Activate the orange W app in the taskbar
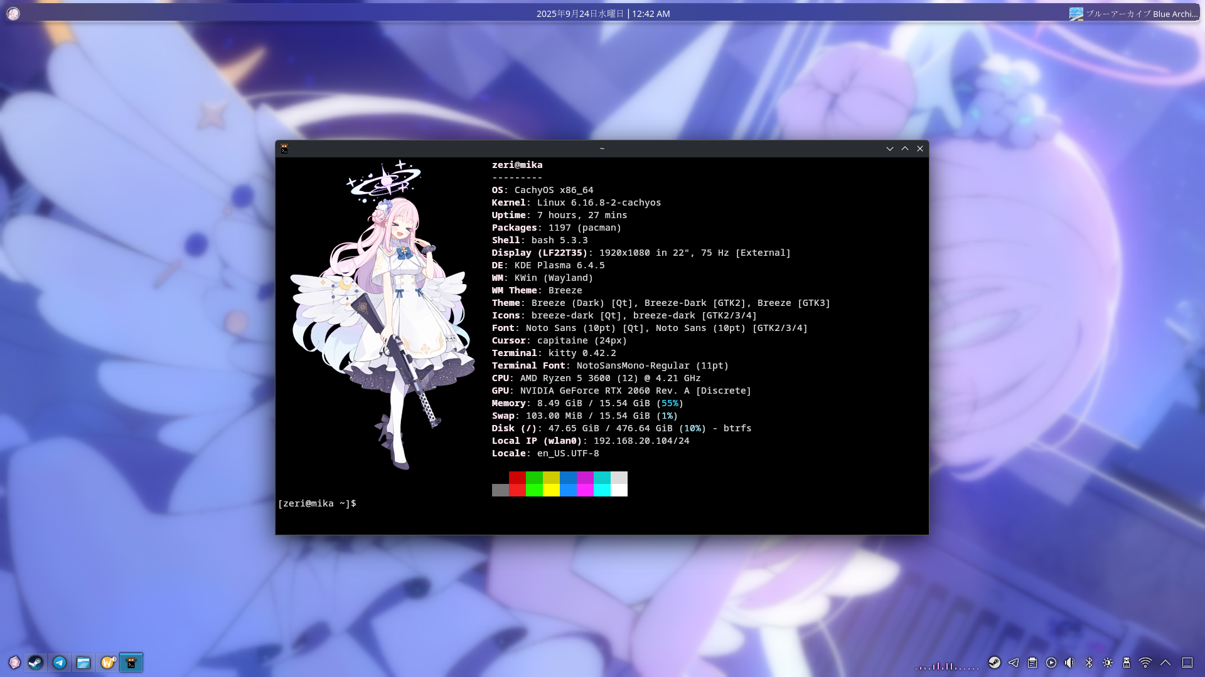This screenshot has width=1205, height=677. coord(108,663)
